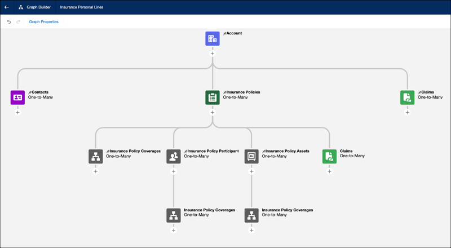Add child under Insurance Policies' Claims node

[329, 171]
